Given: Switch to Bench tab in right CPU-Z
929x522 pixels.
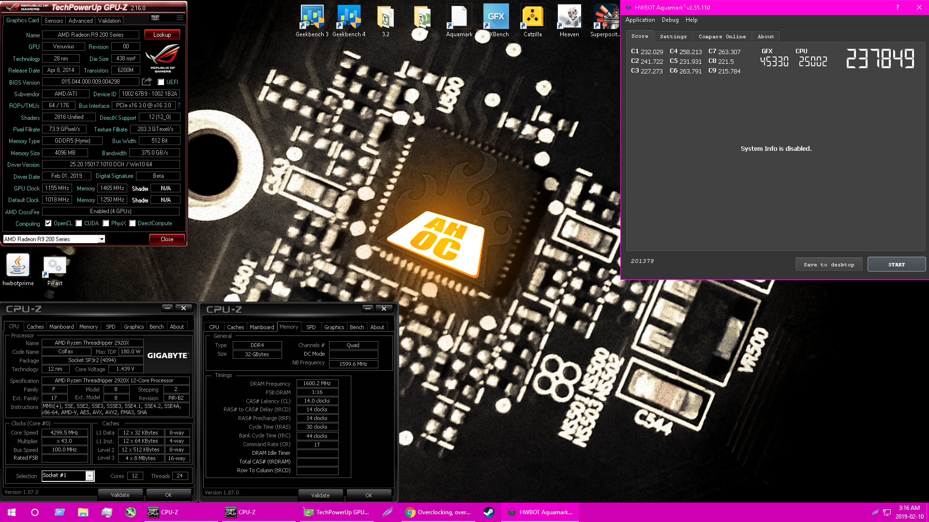Looking at the screenshot, I should (x=357, y=327).
